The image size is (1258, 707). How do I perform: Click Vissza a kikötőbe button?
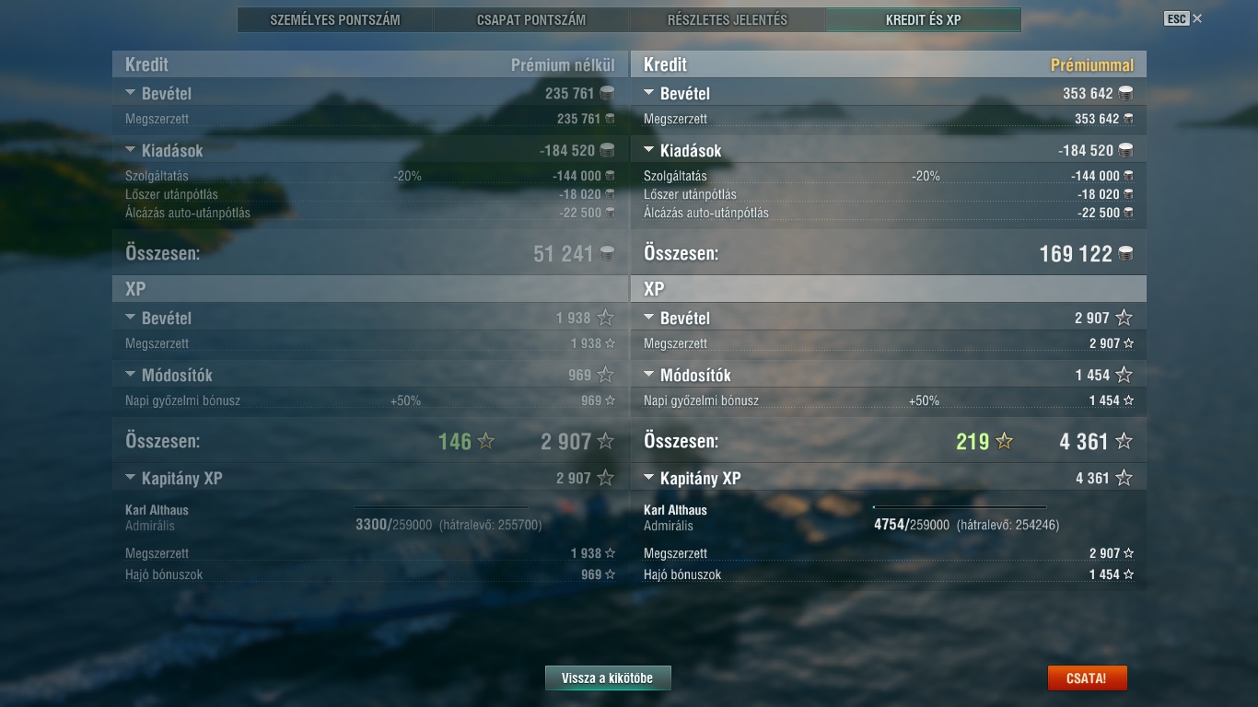[608, 678]
